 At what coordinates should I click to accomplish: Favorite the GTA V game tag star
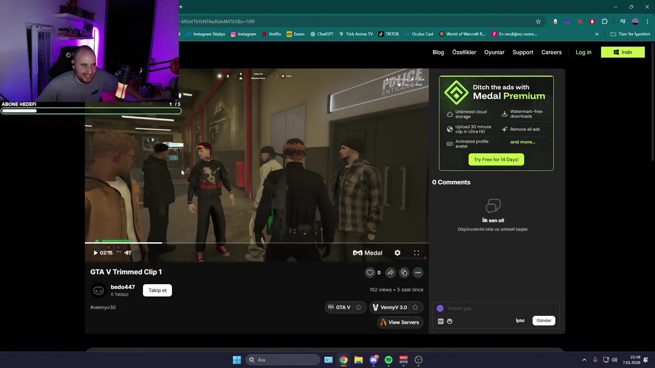point(359,307)
